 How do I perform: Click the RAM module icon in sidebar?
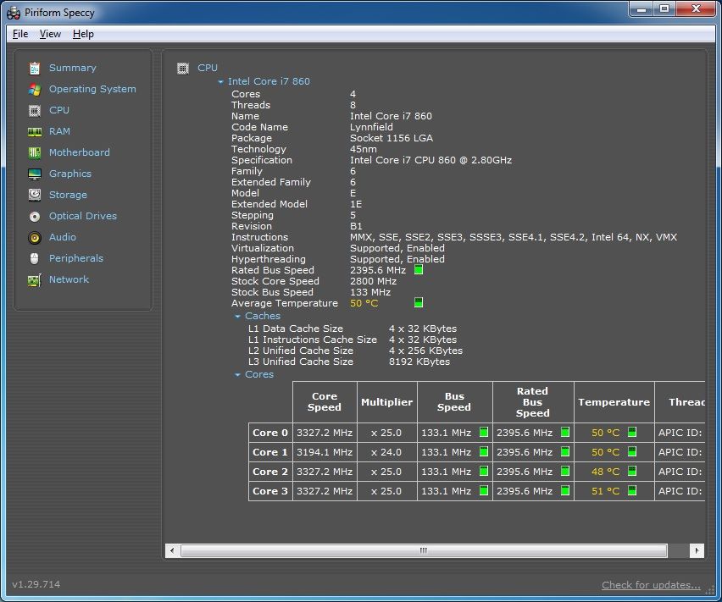[x=35, y=132]
